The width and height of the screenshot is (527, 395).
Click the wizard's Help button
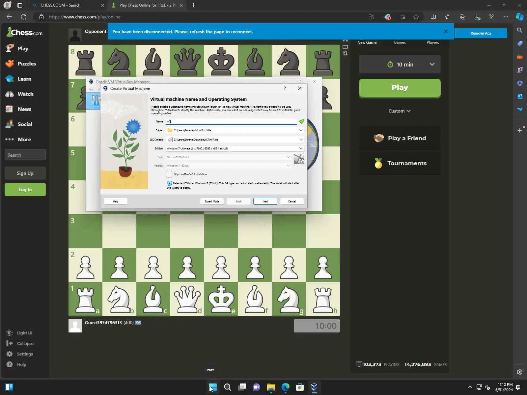tap(116, 201)
